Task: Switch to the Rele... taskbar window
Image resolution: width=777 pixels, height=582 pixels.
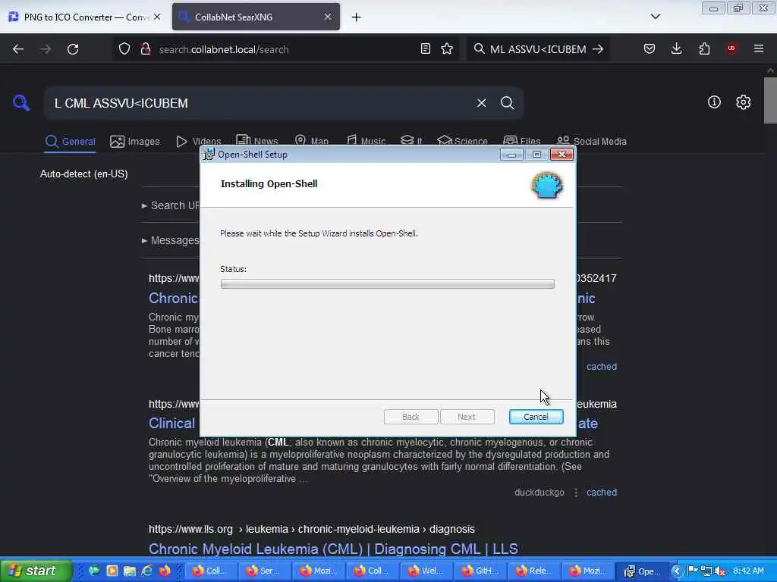Action: (533, 571)
